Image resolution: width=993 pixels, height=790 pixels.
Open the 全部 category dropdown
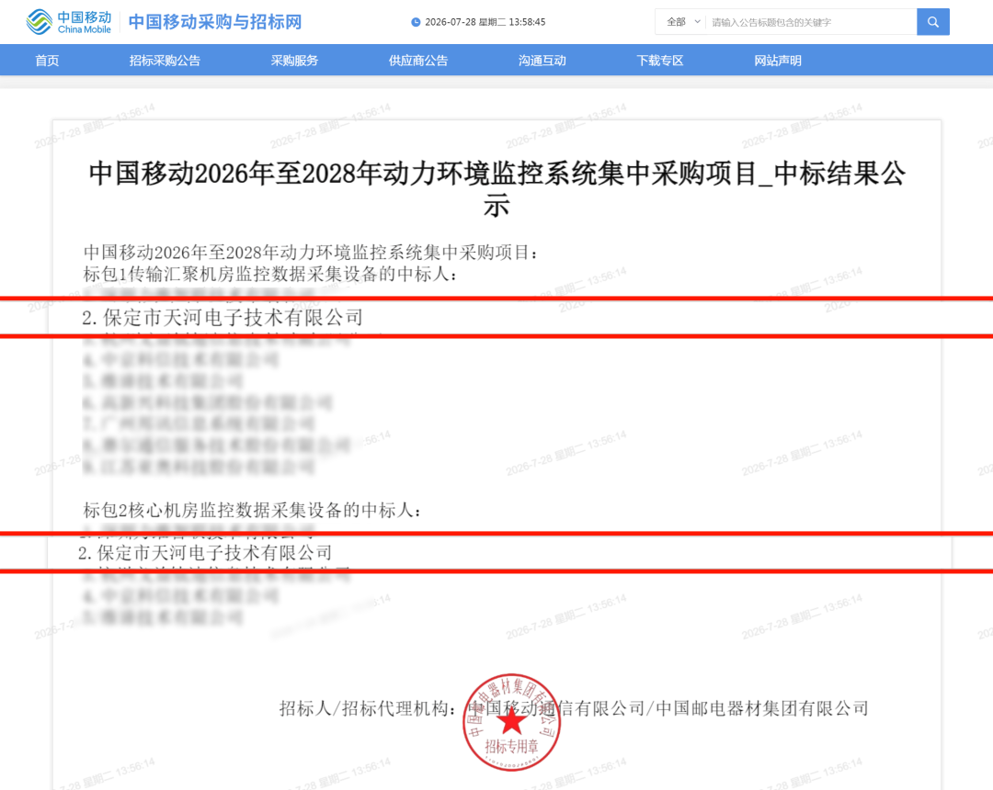(x=682, y=22)
